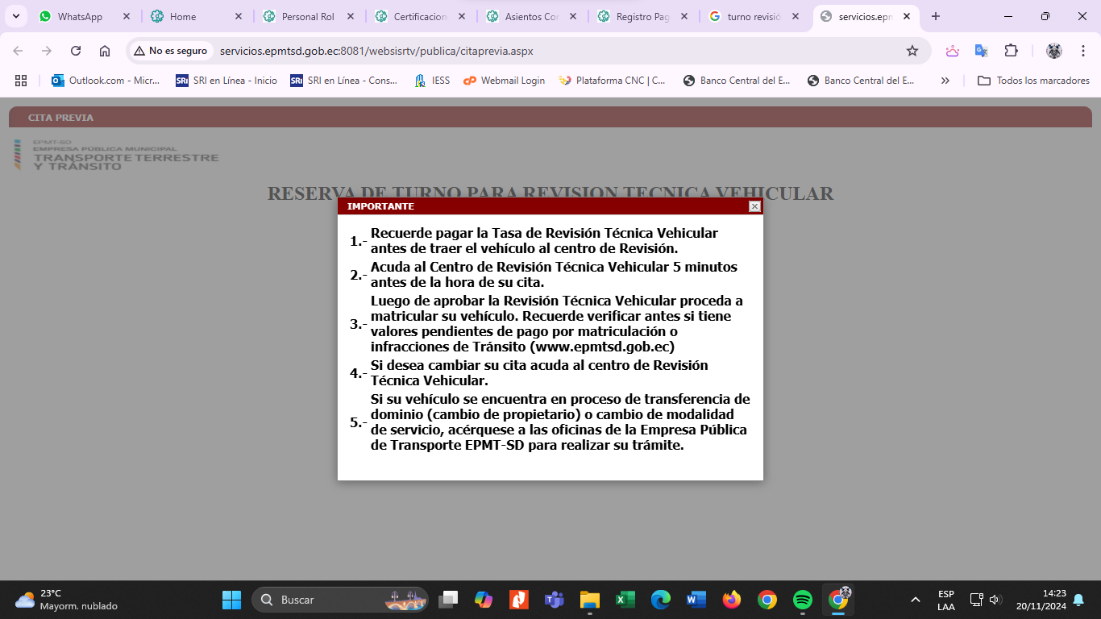Open the Google Translate extension icon
1101x619 pixels.
click(x=981, y=51)
